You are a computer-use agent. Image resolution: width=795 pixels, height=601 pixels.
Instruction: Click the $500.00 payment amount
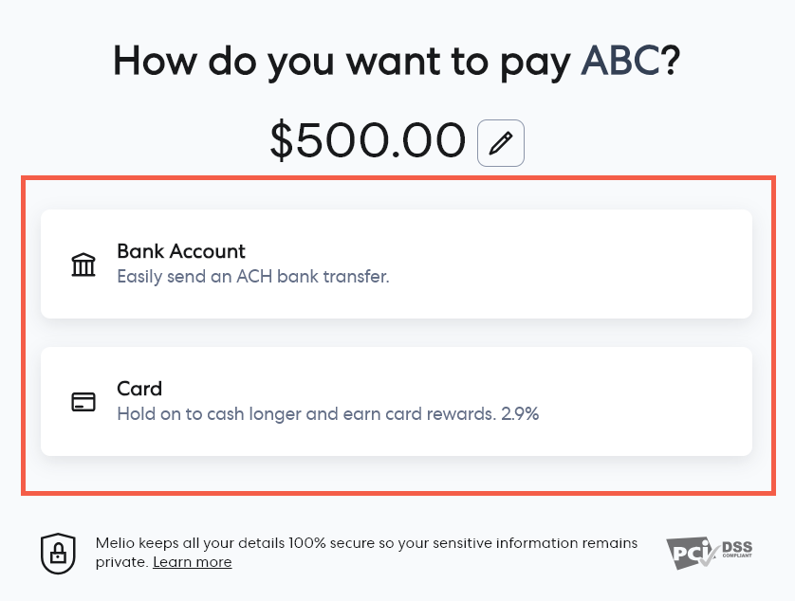click(367, 141)
